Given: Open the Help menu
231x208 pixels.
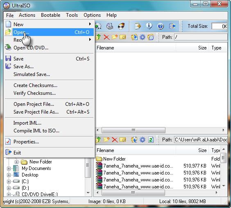Looking at the screenshot, I should click(x=111, y=15).
